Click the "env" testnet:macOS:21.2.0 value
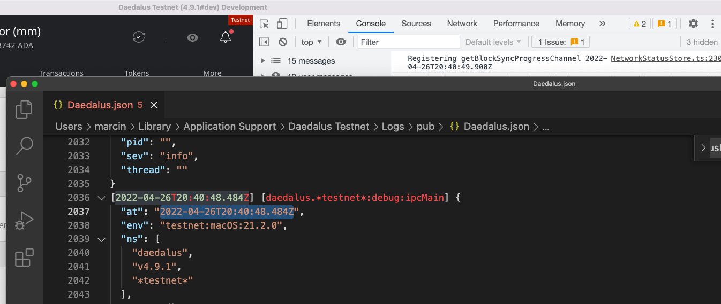This screenshot has height=304, width=721. pyautogui.click(x=221, y=225)
